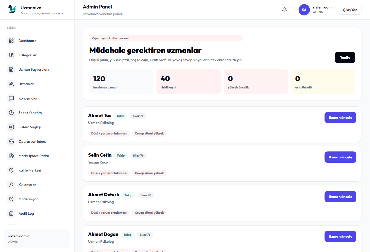Click the Dashboard grid icon
This screenshot has height=252, width=370.
coord(11,41)
